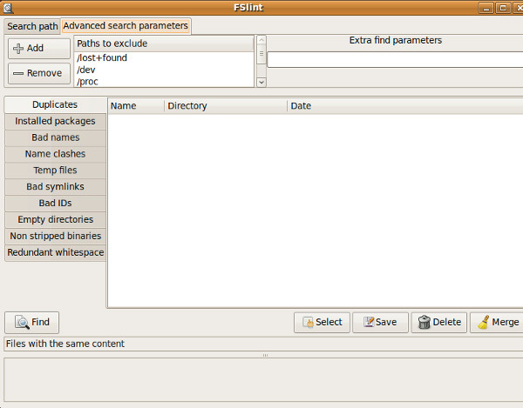
Task: Select the /proc excluded path
Action: click(x=164, y=82)
